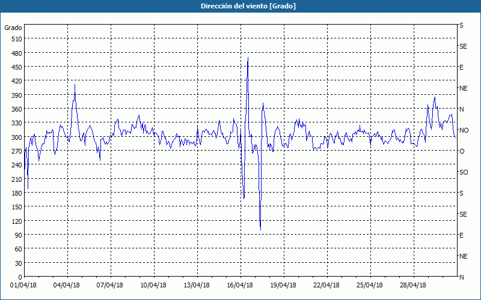This screenshot has height=300, width=481.
Task: Select the 16/04/18 date label
Action: coord(239,286)
